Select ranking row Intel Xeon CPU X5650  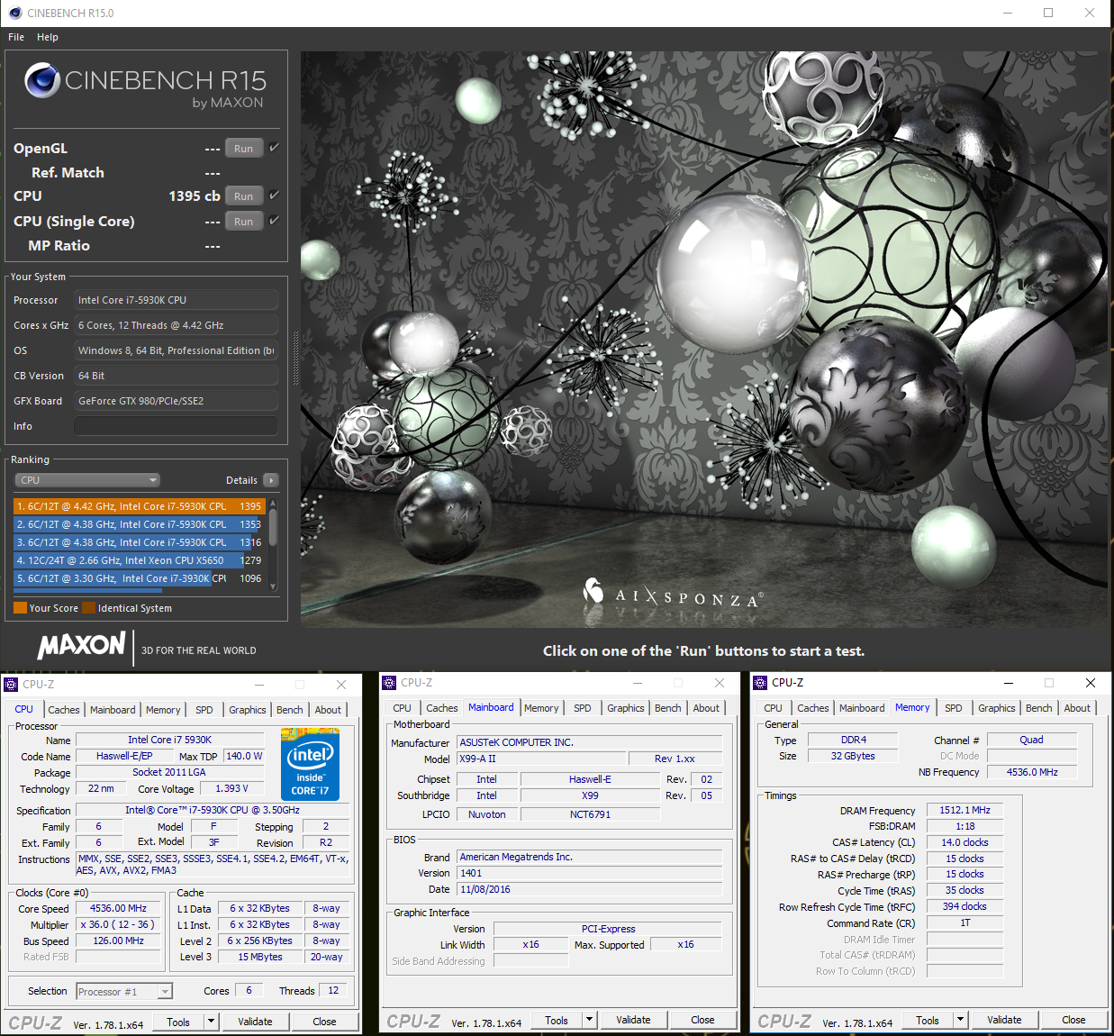[x=139, y=560]
